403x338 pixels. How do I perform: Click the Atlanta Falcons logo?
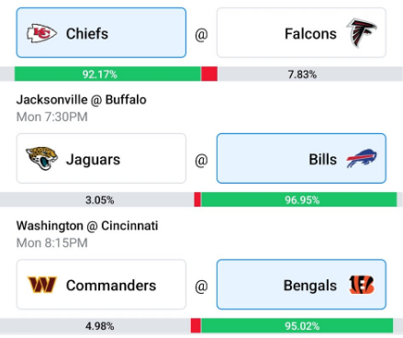click(362, 33)
